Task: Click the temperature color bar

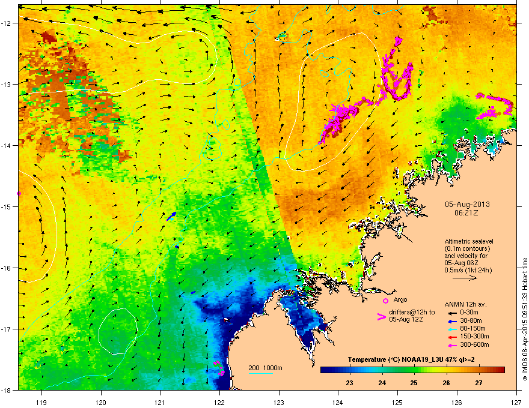Action: pyautogui.click(x=412, y=370)
